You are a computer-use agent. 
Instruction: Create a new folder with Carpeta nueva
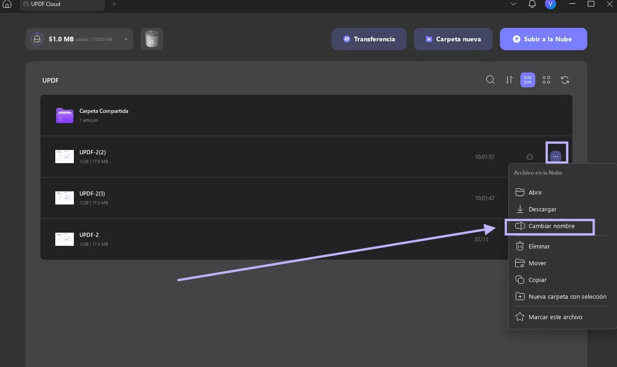tap(453, 39)
